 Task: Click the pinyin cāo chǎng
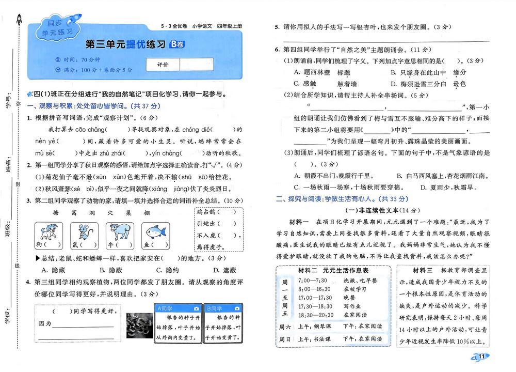tap(90, 130)
